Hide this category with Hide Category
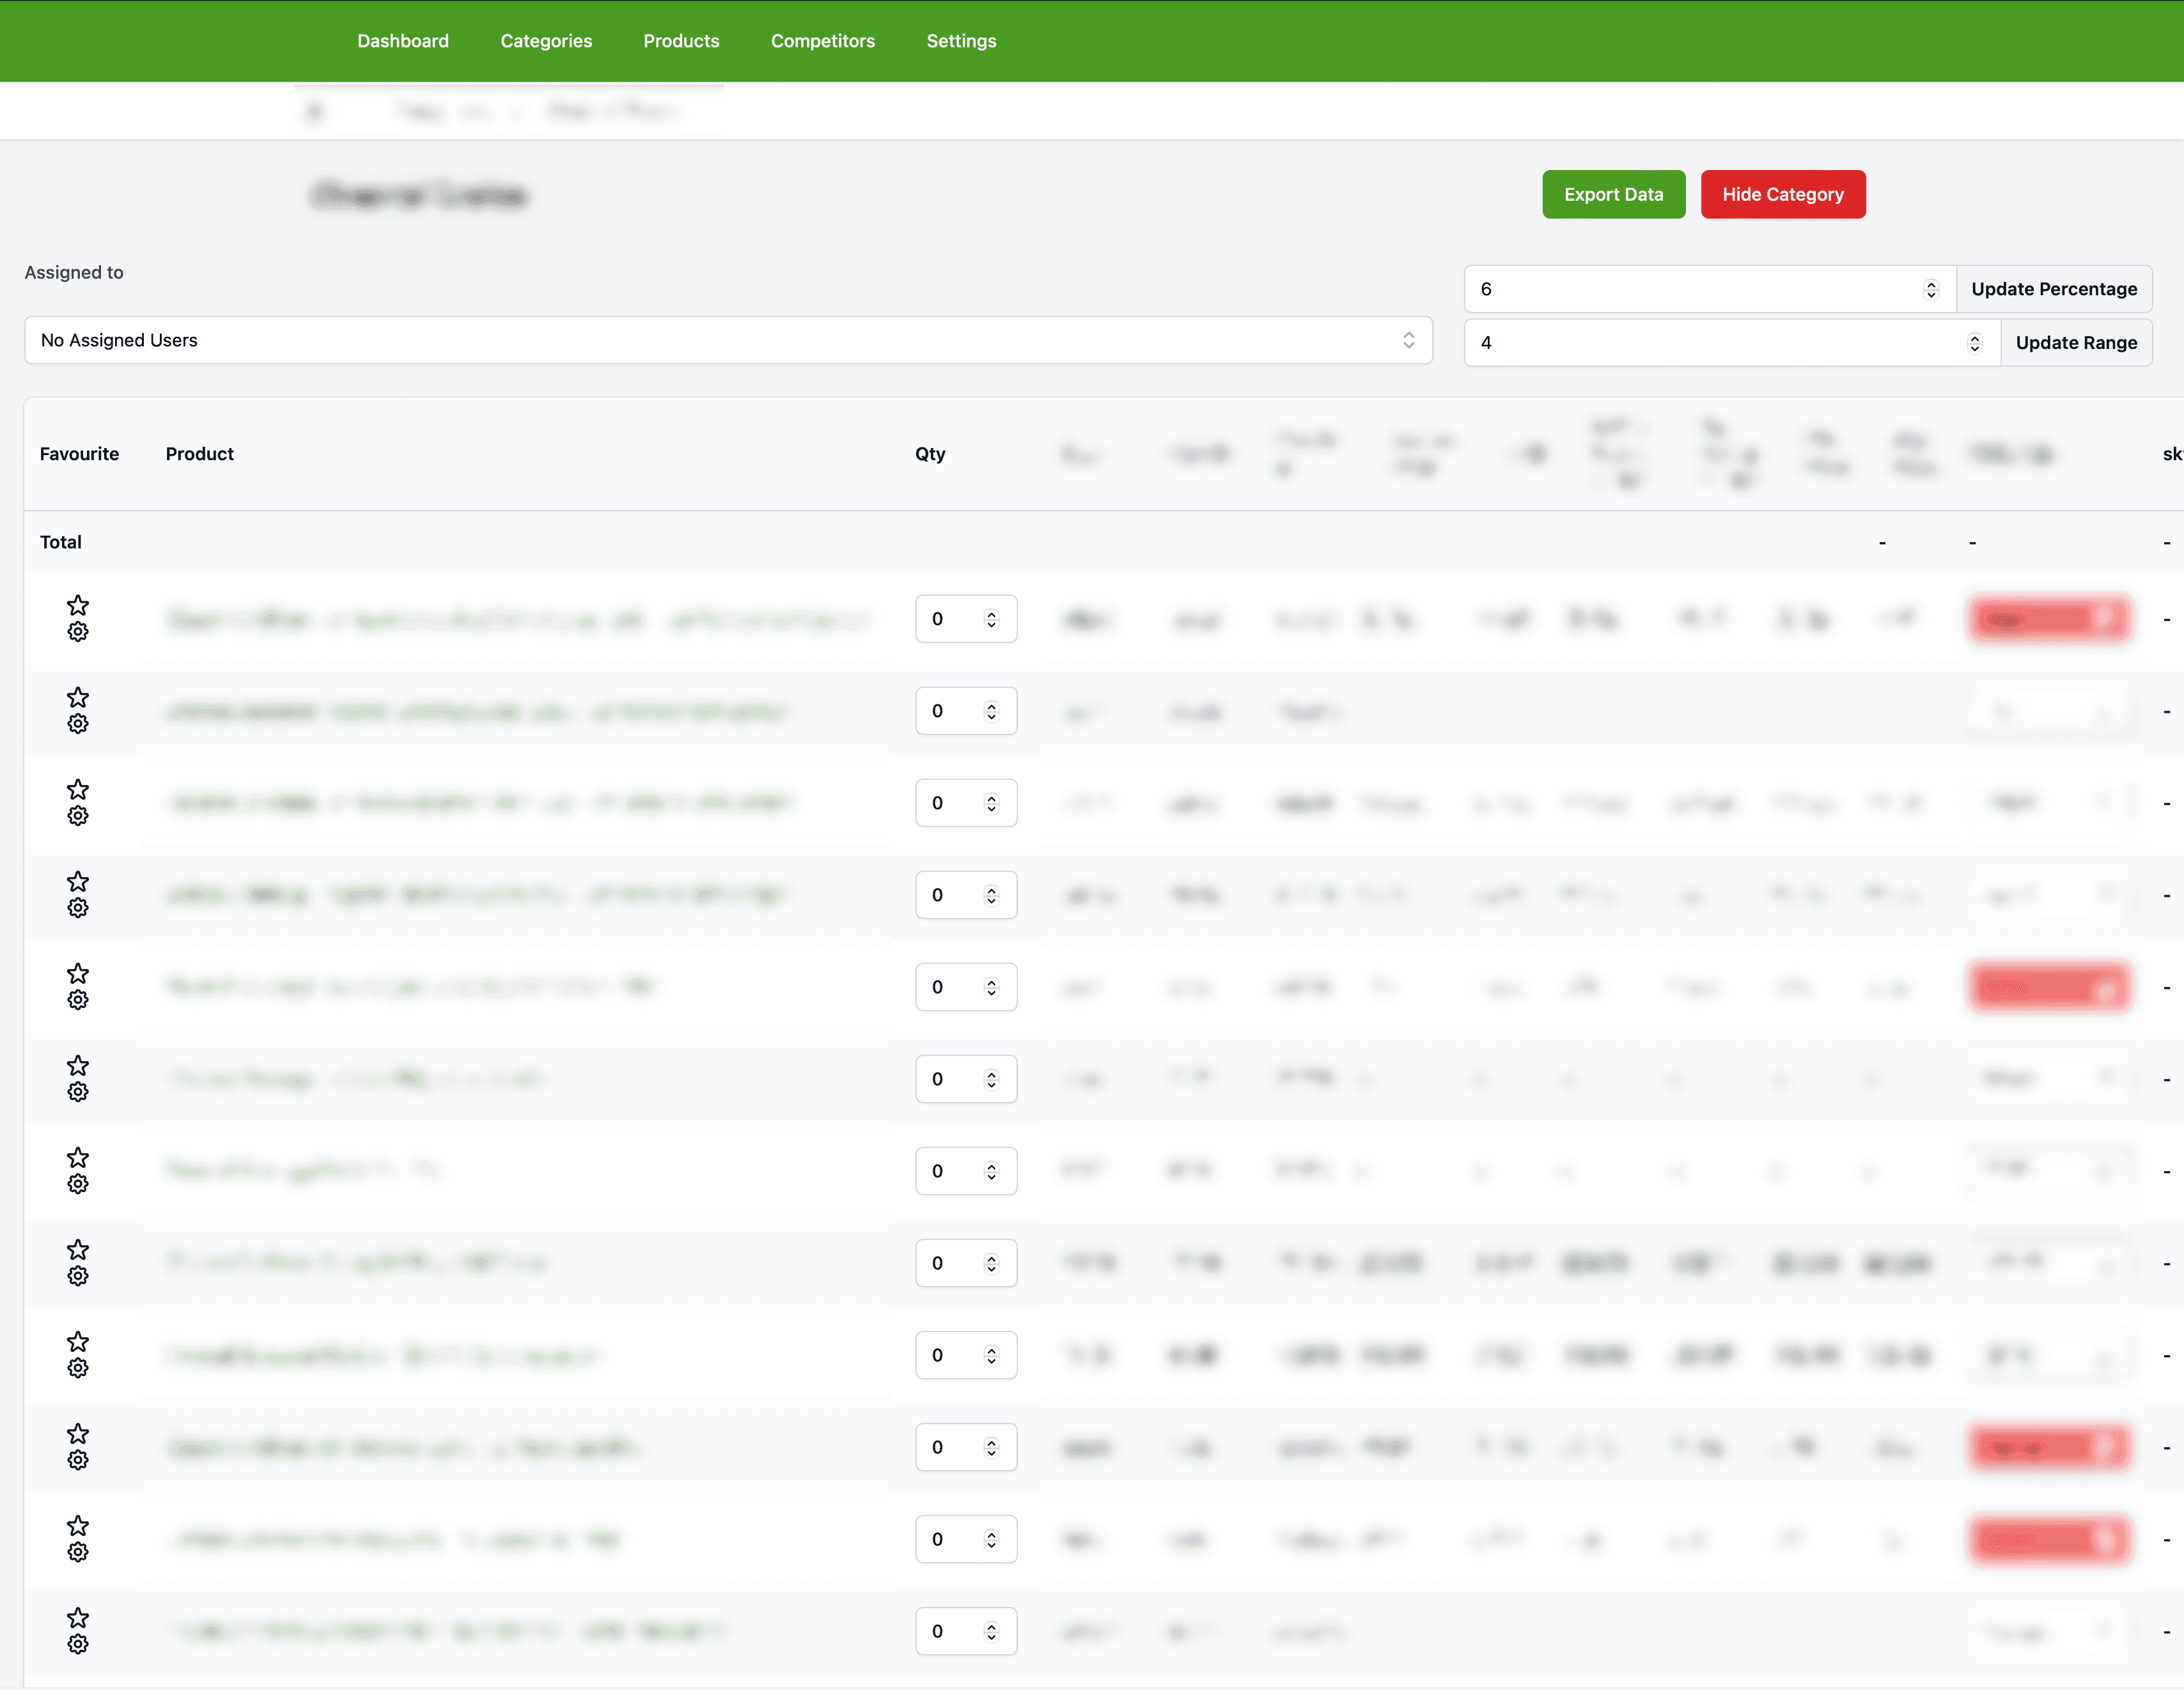2184x1690 pixels. (x=1783, y=194)
